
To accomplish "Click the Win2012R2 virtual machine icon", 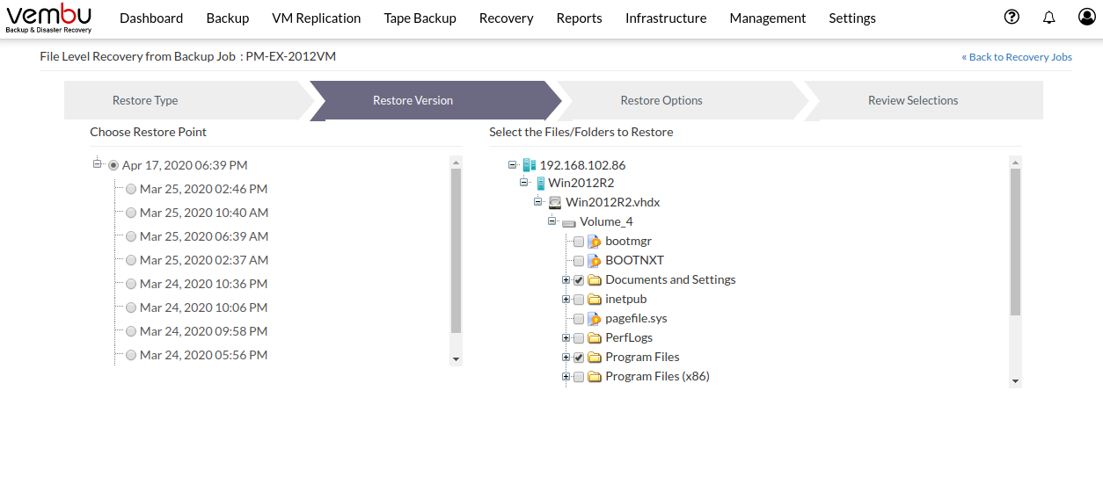I will [540, 183].
